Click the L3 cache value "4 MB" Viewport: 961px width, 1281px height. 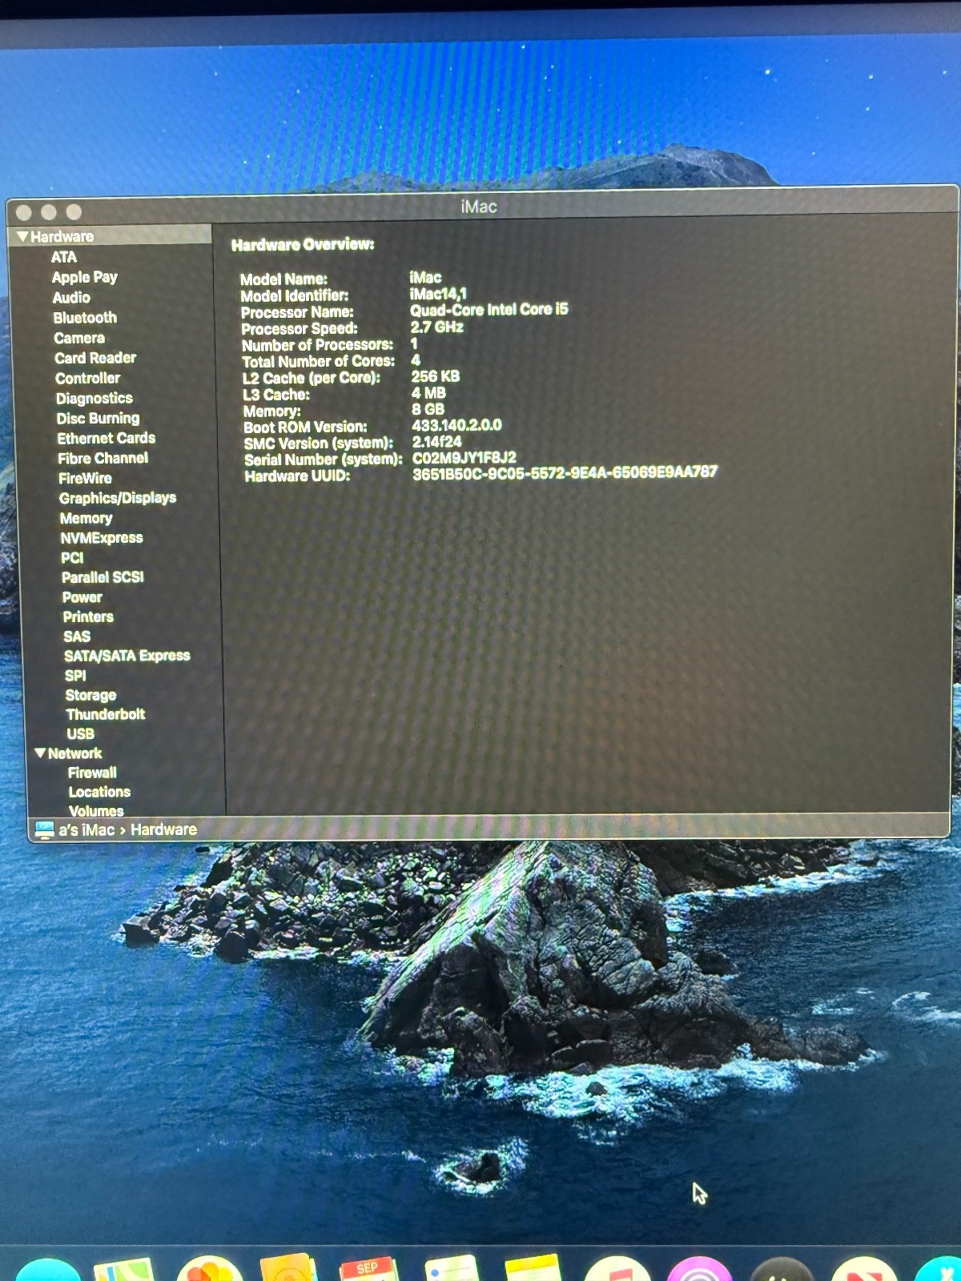click(x=428, y=393)
